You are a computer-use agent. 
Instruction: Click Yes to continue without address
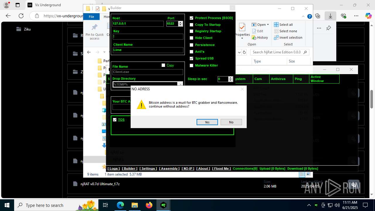click(x=207, y=122)
